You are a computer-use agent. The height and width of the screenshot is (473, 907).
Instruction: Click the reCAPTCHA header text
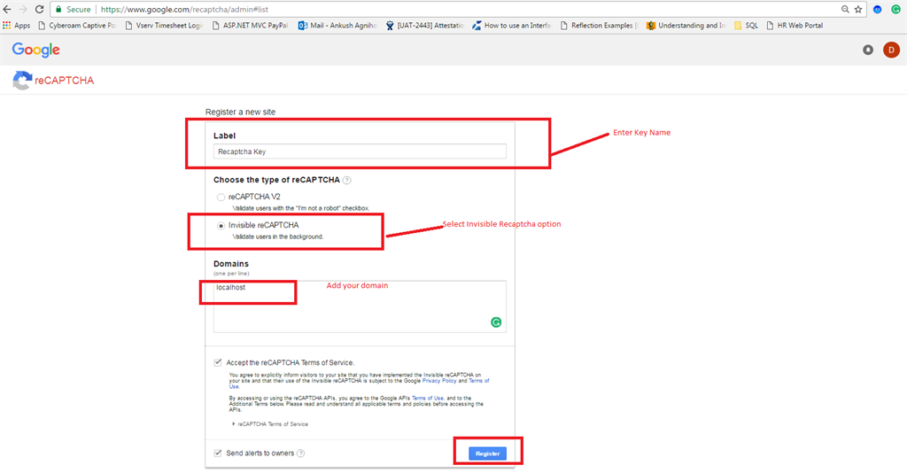64,81
